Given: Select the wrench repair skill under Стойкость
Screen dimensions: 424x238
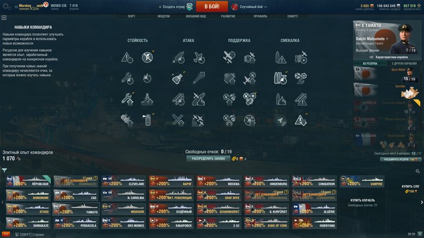Looking at the screenshot, I should 127,78.
